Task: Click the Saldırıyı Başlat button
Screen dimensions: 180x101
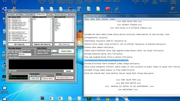Action: coord(66,51)
